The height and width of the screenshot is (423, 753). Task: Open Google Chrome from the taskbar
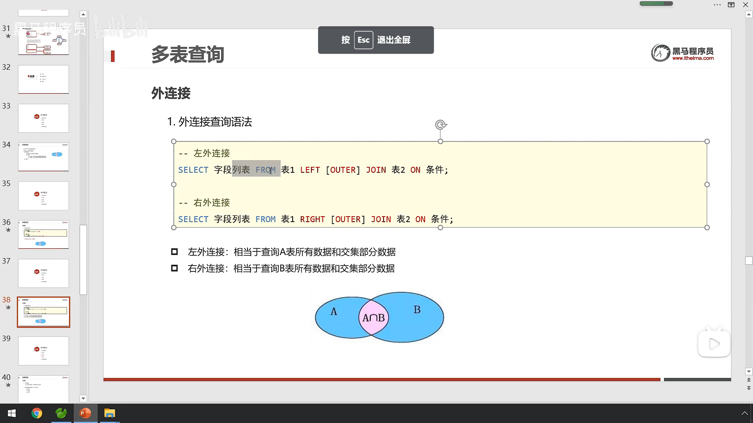click(36, 413)
